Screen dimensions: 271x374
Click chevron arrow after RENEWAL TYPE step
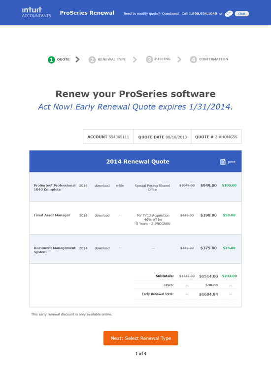(135, 60)
